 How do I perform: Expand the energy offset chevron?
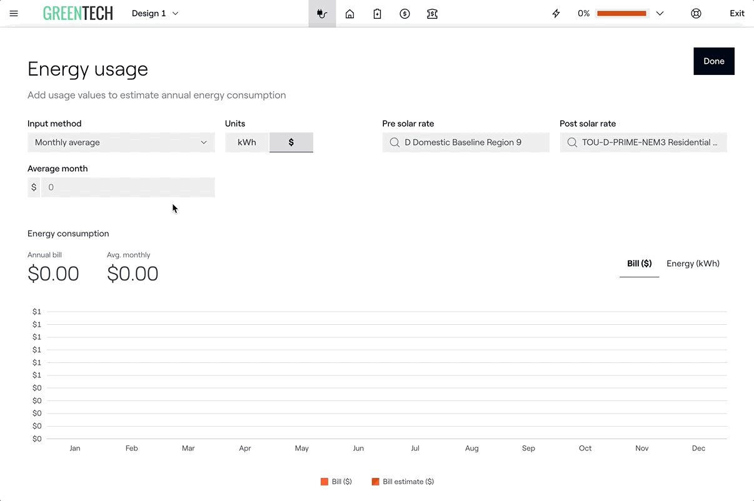point(660,13)
